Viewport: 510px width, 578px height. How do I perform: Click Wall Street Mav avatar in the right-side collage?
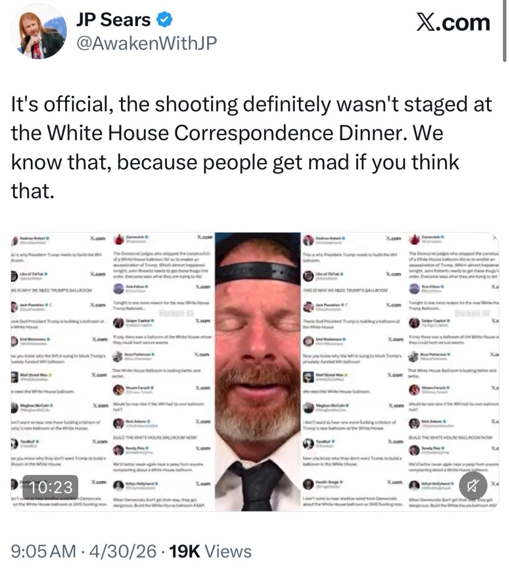click(x=308, y=376)
